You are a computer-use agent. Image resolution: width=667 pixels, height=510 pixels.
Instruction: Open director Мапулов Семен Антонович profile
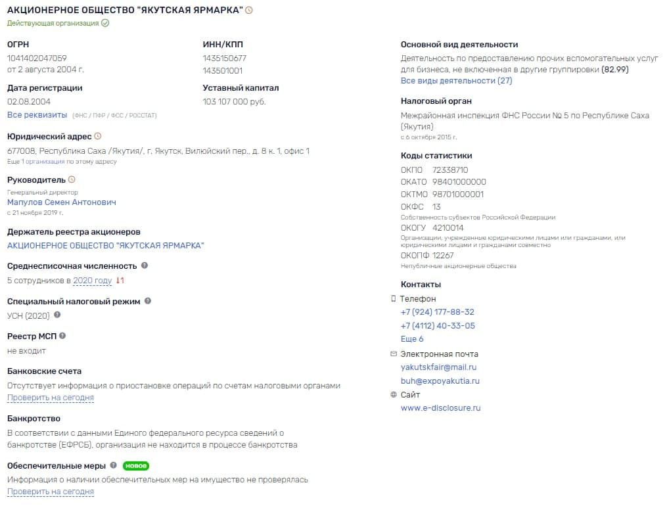point(62,202)
